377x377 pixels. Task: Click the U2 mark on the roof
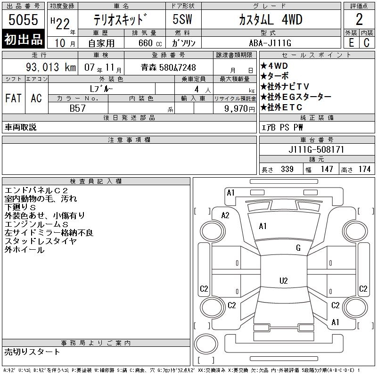pos(284,281)
